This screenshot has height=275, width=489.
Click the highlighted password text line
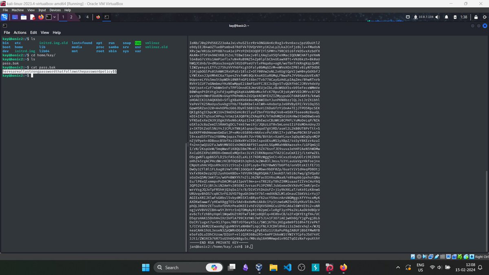(x=60, y=71)
